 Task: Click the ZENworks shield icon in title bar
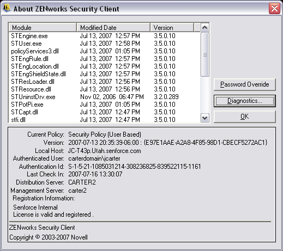(x=7, y=8)
